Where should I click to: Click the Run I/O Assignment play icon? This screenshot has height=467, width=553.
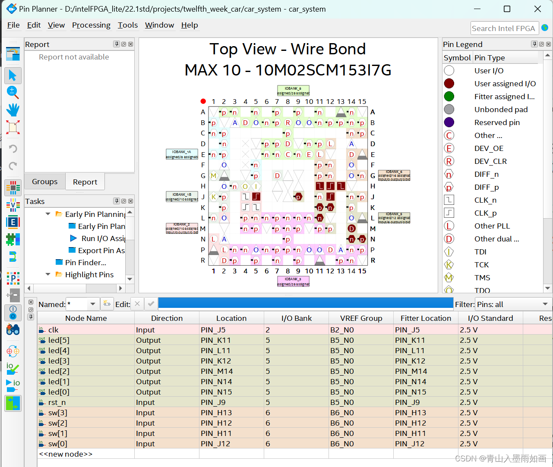click(x=73, y=238)
